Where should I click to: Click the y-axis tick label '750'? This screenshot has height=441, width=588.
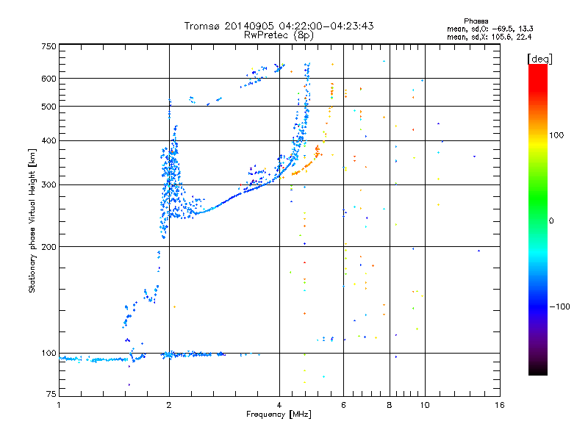coord(49,46)
